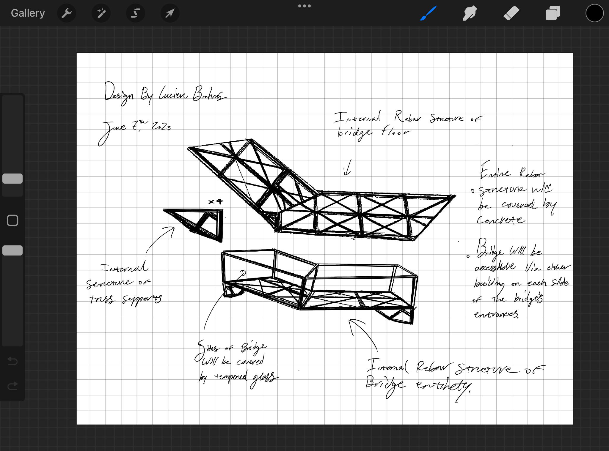Switch to the Eraser tool
The image size is (609, 451).
511,13
